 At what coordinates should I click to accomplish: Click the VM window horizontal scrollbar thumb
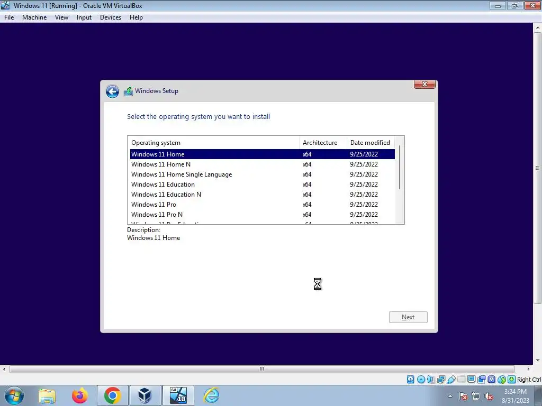point(261,369)
